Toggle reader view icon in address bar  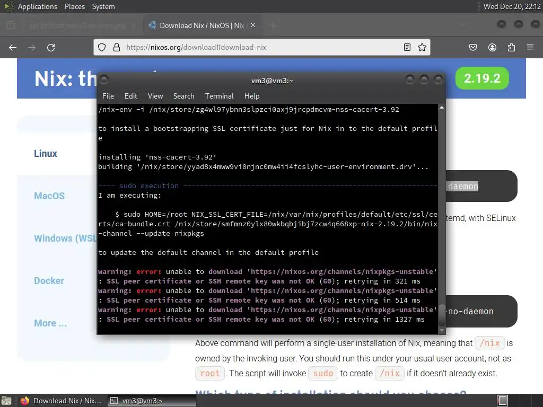[x=407, y=47]
